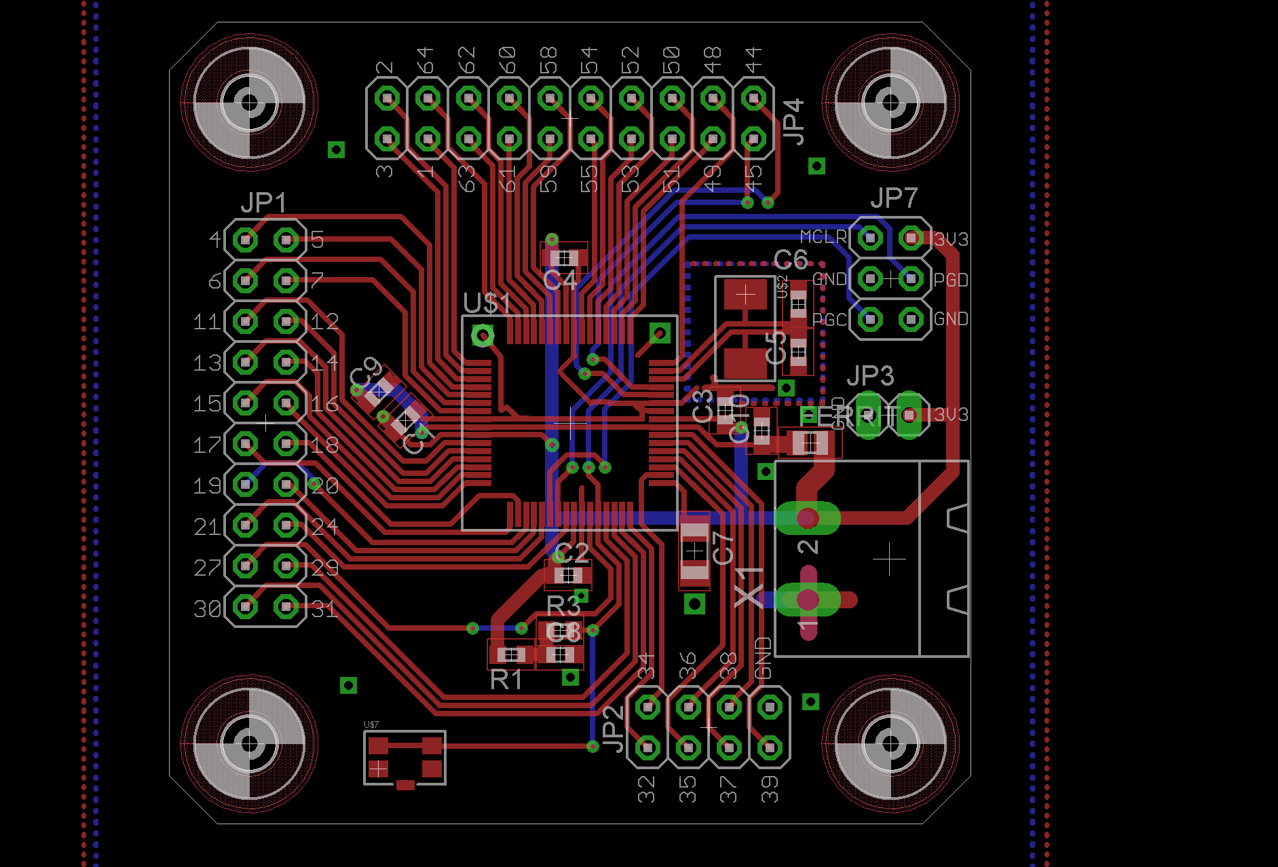Click the X1 connector pad numbered 2
Viewport: 1278px width, 867px height.
click(x=807, y=519)
